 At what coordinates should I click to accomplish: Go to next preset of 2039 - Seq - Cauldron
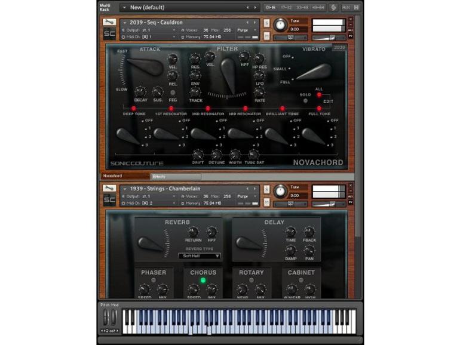coord(254,23)
